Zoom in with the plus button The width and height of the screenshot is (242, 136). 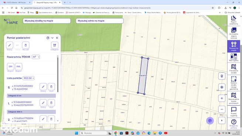pos(222,98)
